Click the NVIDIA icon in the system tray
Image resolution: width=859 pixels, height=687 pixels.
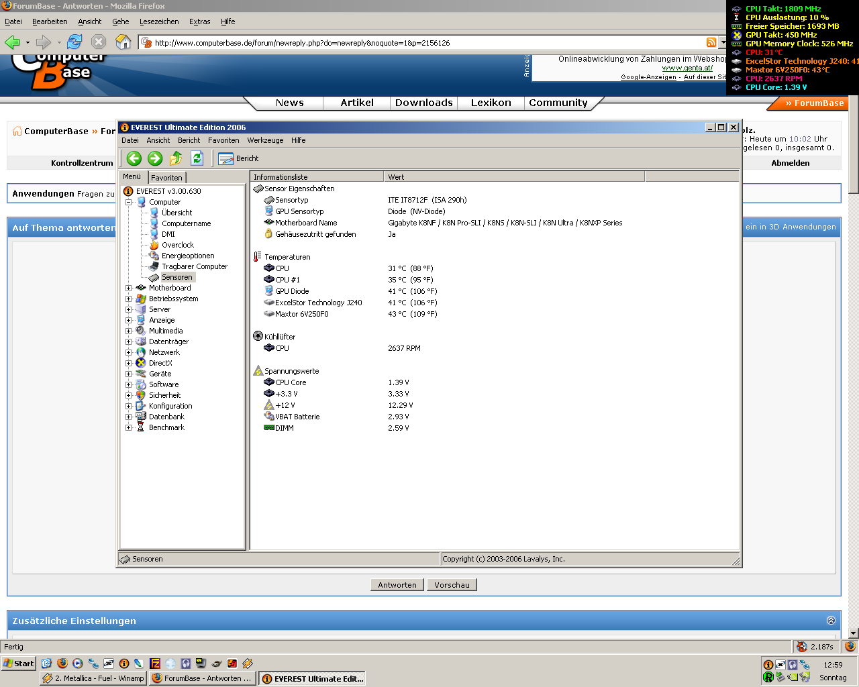point(793,677)
